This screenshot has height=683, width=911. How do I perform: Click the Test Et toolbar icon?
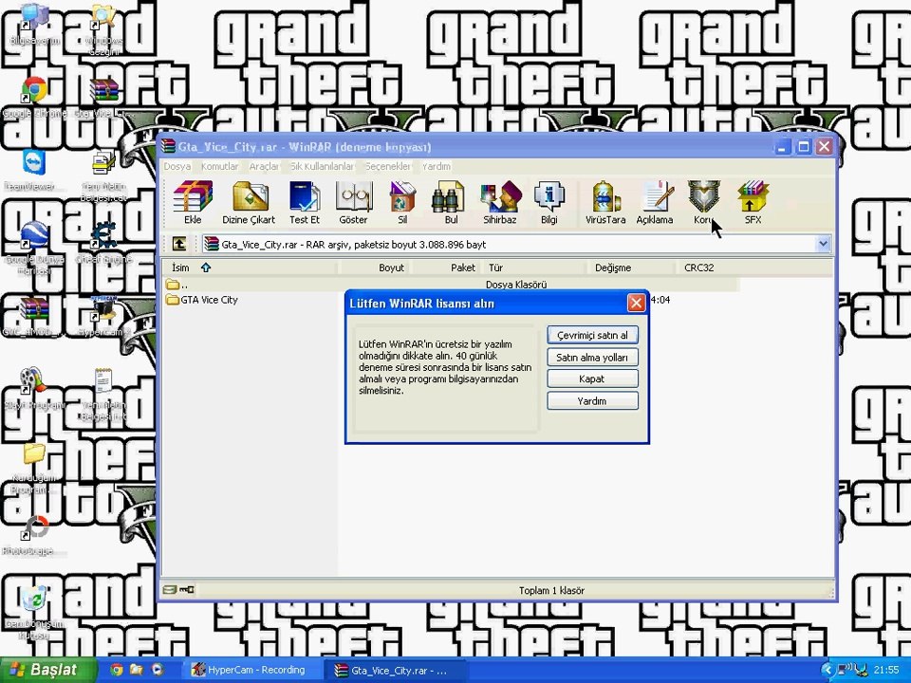305,203
